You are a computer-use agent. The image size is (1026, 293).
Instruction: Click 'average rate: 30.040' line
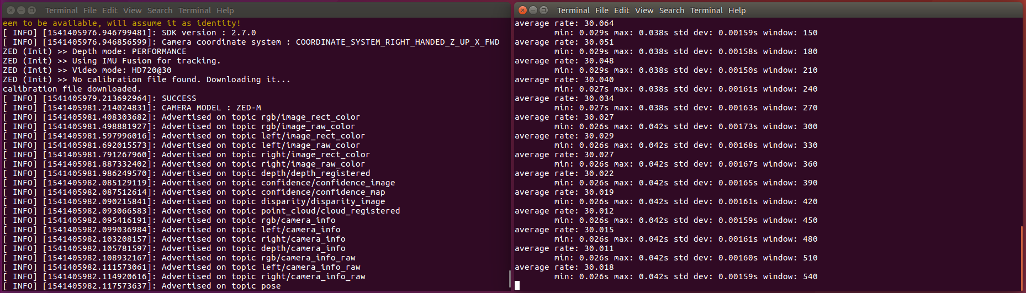[564, 79]
